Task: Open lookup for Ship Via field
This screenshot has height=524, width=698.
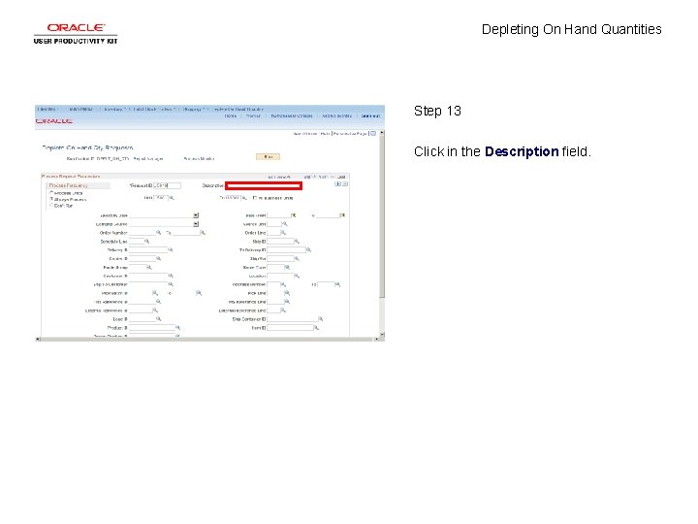Action: (x=297, y=258)
